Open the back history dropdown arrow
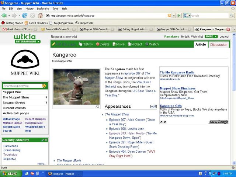 (x=9, y=15)
